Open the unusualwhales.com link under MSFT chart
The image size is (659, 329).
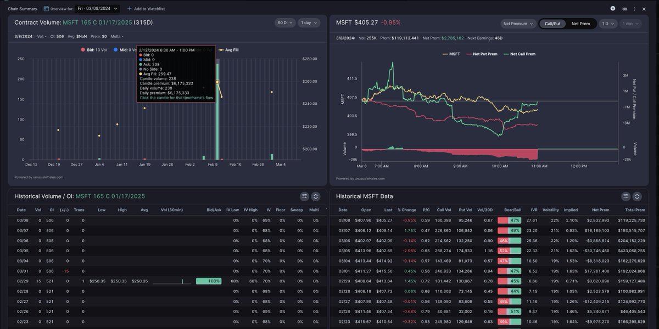click(x=368, y=178)
